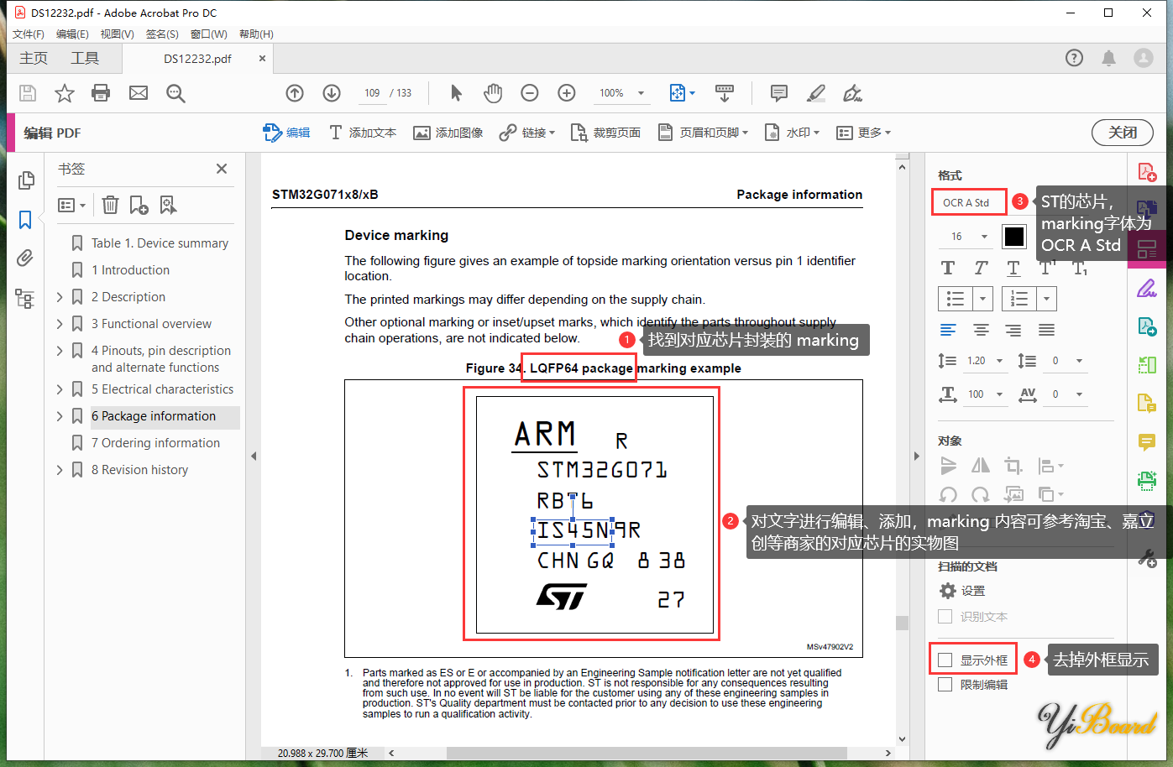
Task: Click the page number field 109
Action: pos(372,93)
